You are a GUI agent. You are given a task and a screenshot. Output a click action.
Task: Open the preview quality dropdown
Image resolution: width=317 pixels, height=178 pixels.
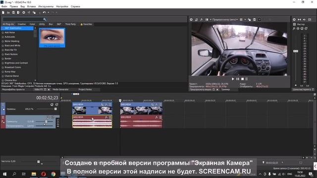225,20
